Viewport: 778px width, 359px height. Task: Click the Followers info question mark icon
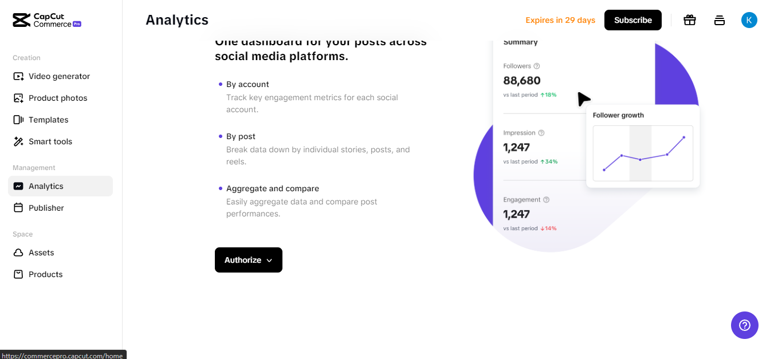[x=537, y=66]
